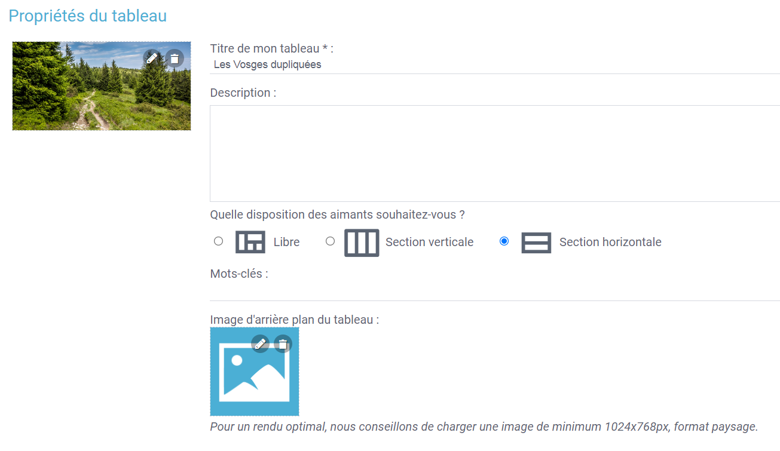Image resolution: width=780 pixels, height=451 pixels.
Task: Click the "Section verticale" text label
Action: [x=429, y=242]
